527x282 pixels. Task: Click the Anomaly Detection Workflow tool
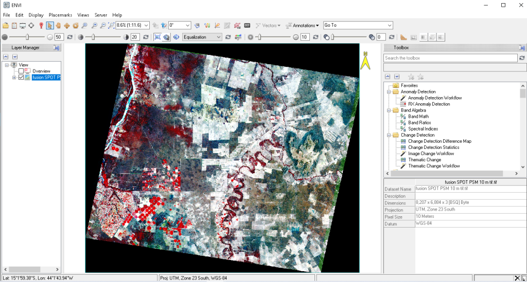coord(434,98)
